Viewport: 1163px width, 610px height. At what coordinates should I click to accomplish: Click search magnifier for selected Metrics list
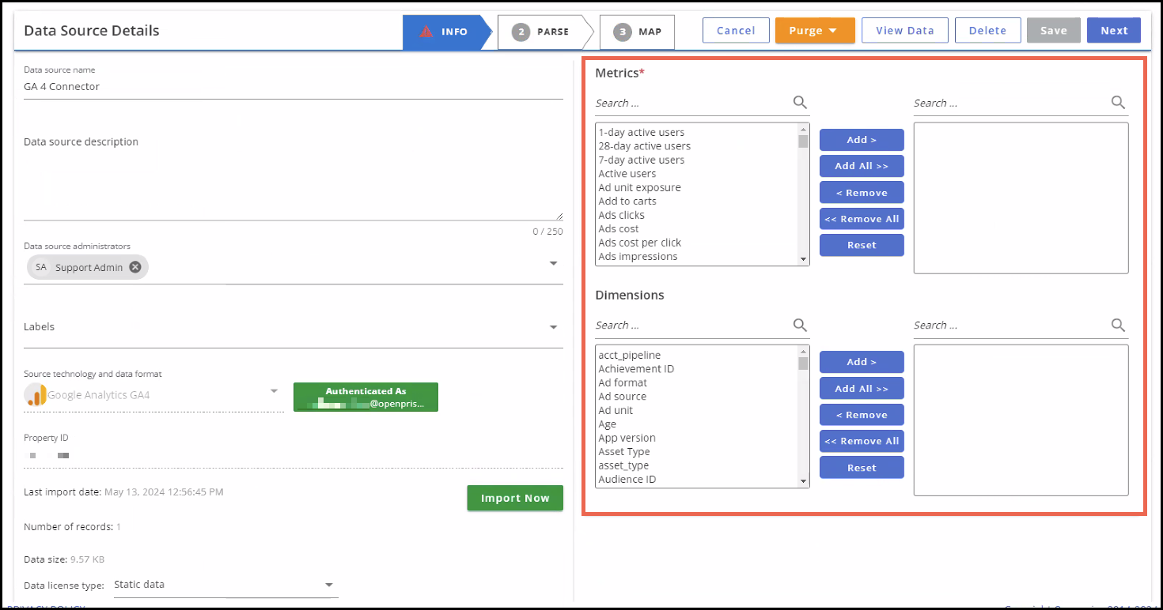tap(1118, 102)
